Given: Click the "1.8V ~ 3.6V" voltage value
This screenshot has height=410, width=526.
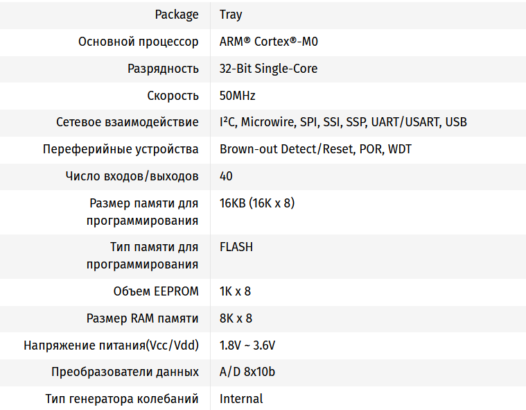Looking at the screenshot, I should pyautogui.click(x=252, y=345).
